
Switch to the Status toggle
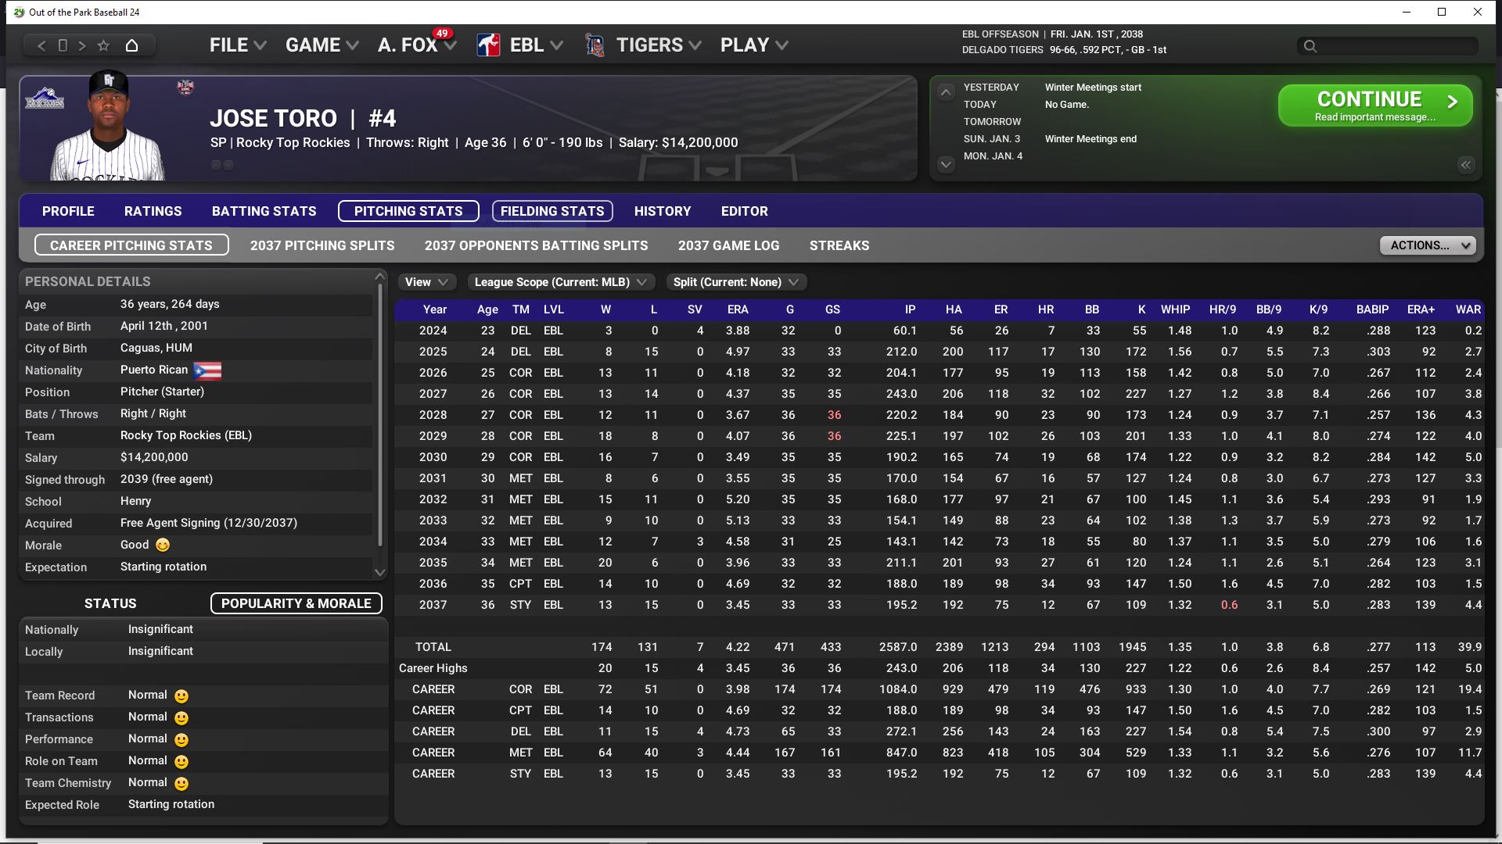(110, 603)
